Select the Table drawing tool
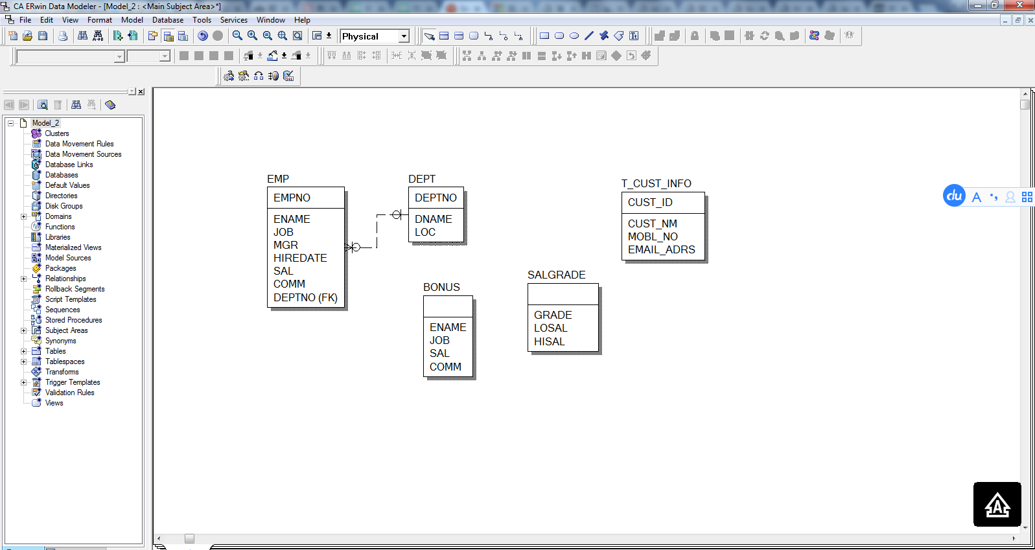Image resolution: width=1035 pixels, height=550 pixels. tap(444, 36)
